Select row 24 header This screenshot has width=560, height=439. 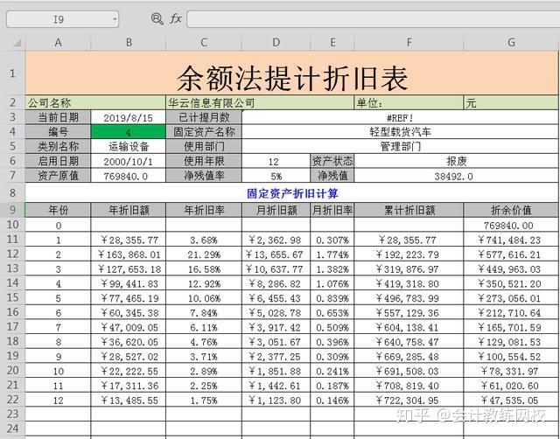click(x=12, y=429)
